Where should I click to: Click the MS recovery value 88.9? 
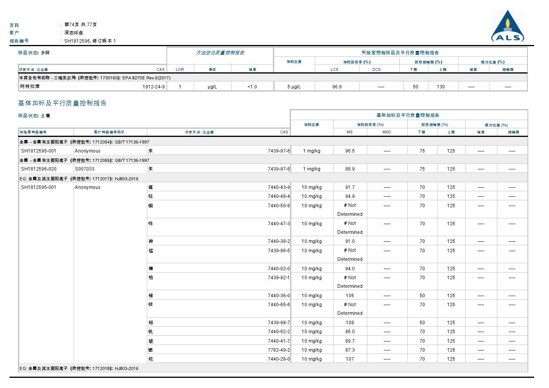(x=350, y=169)
